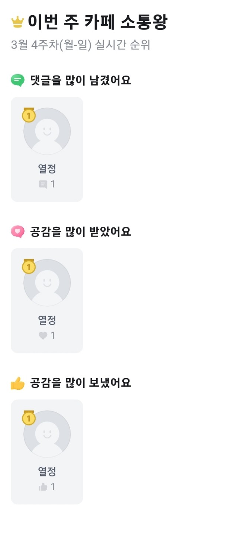
Task: Click the yellow thumbs-up section icon
Action: click(x=17, y=383)
